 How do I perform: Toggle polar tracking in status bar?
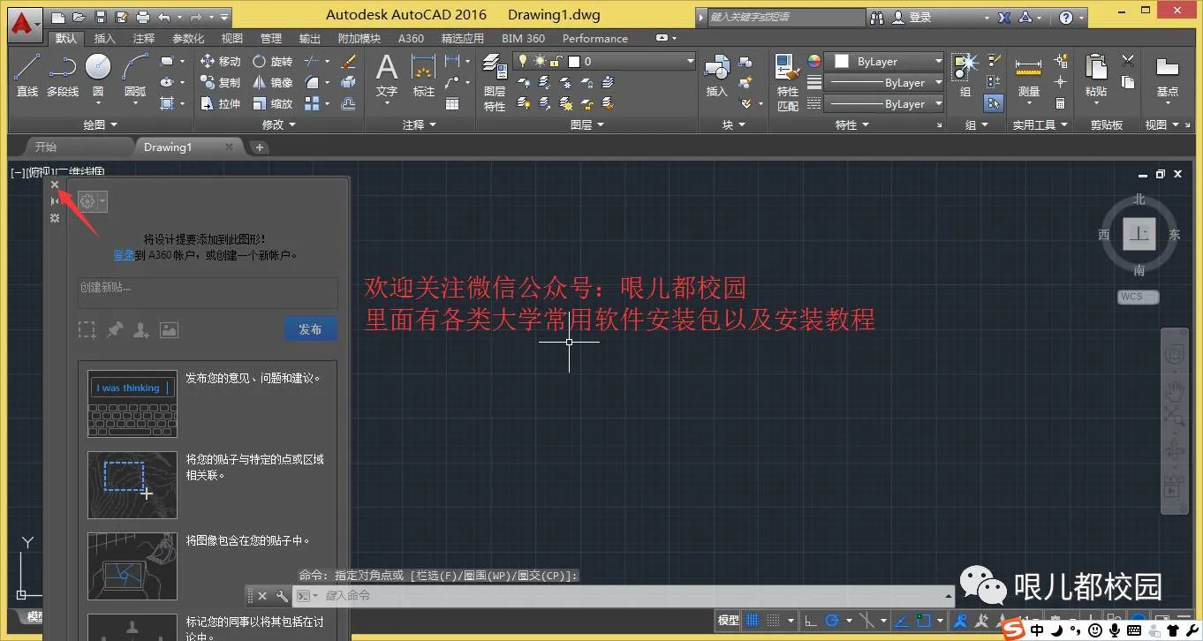(834, 621)
